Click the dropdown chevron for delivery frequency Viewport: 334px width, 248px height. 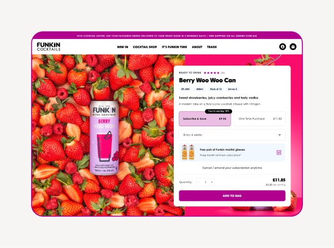coord(279,135)
